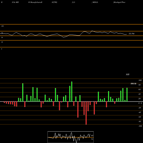143x143 pixels.
Task: Click the MR panel title label
Action: click(x=128, y=74)
